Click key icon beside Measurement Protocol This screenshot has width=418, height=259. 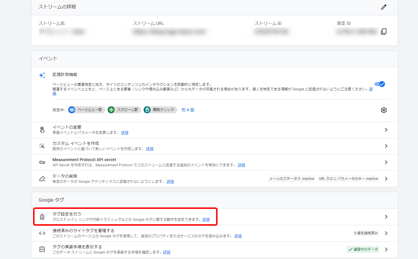click(x=42, y=162)
